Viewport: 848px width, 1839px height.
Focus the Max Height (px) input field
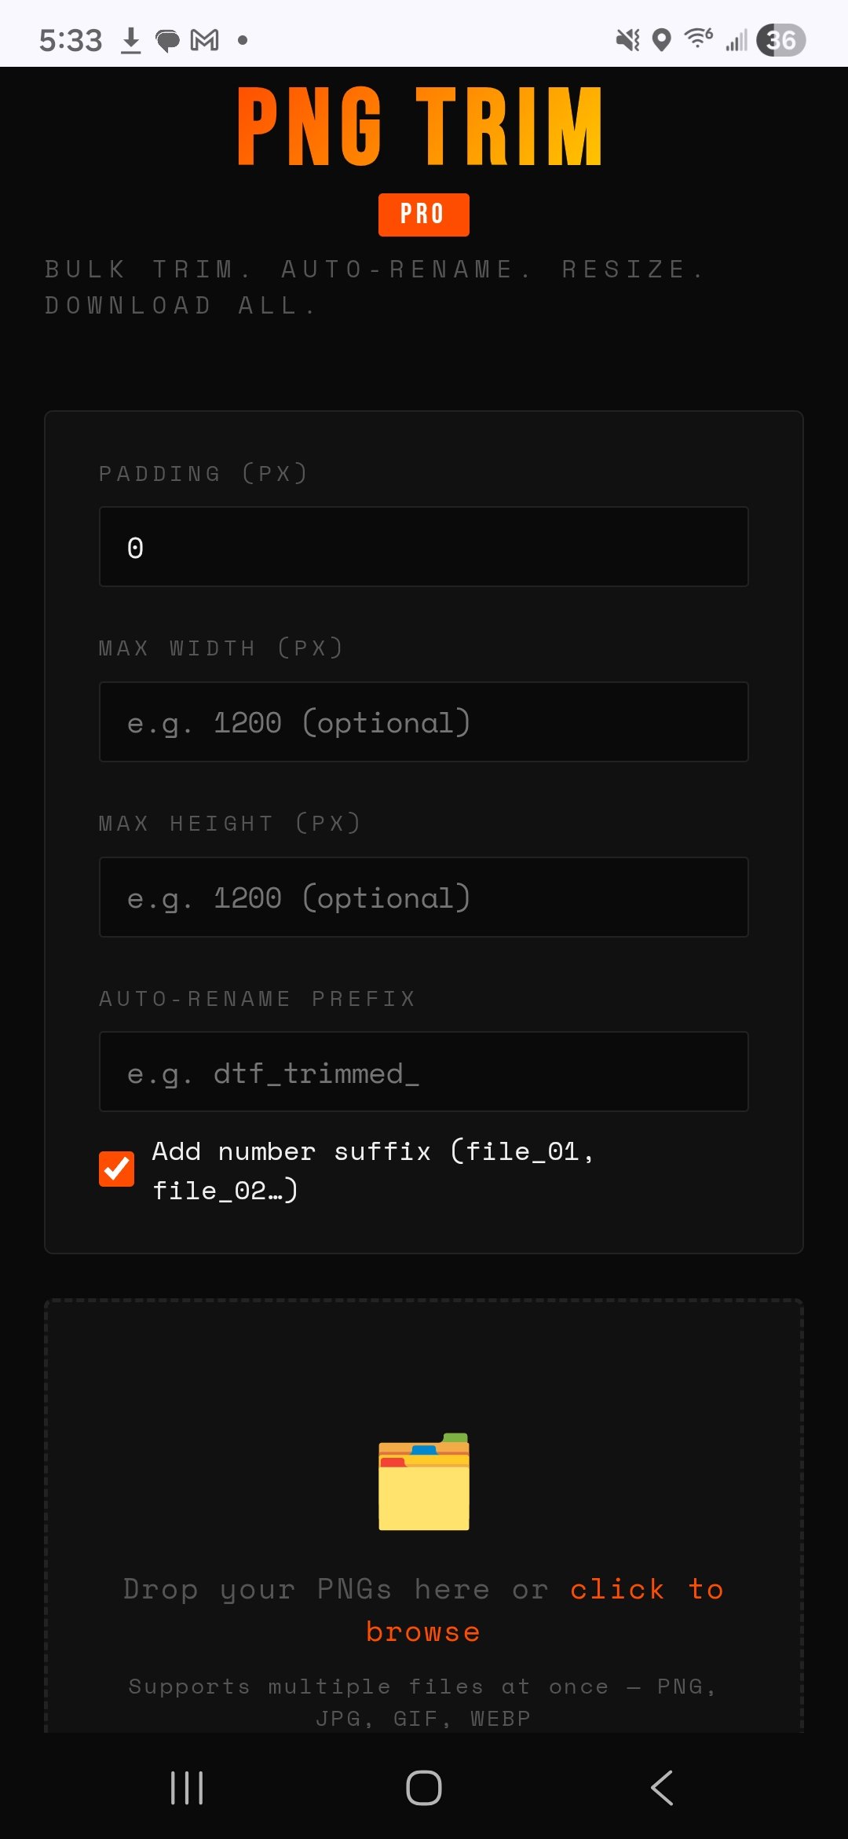pos(424,897)
